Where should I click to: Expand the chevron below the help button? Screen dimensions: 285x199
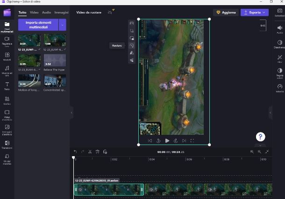tap(260, 146)
